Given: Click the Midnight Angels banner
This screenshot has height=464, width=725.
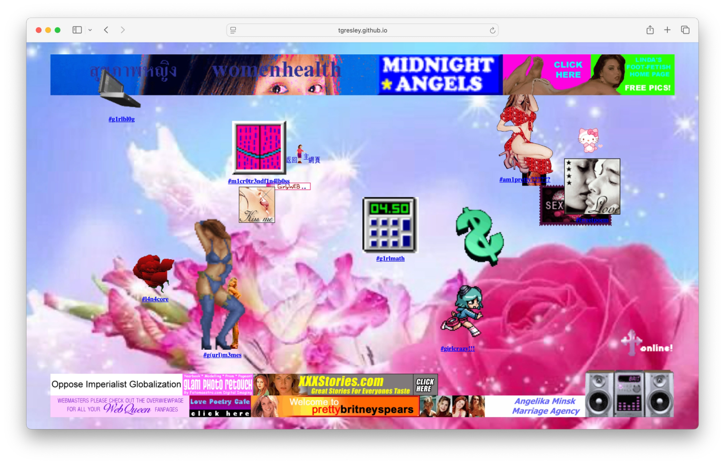Looking at the screenshot, I should 440,75.
